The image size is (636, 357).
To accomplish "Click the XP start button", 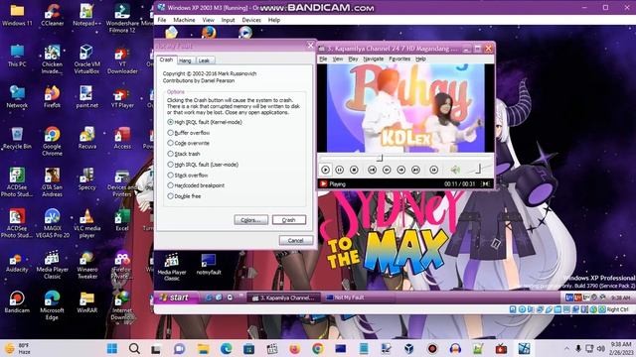I will tap(176, 297).
